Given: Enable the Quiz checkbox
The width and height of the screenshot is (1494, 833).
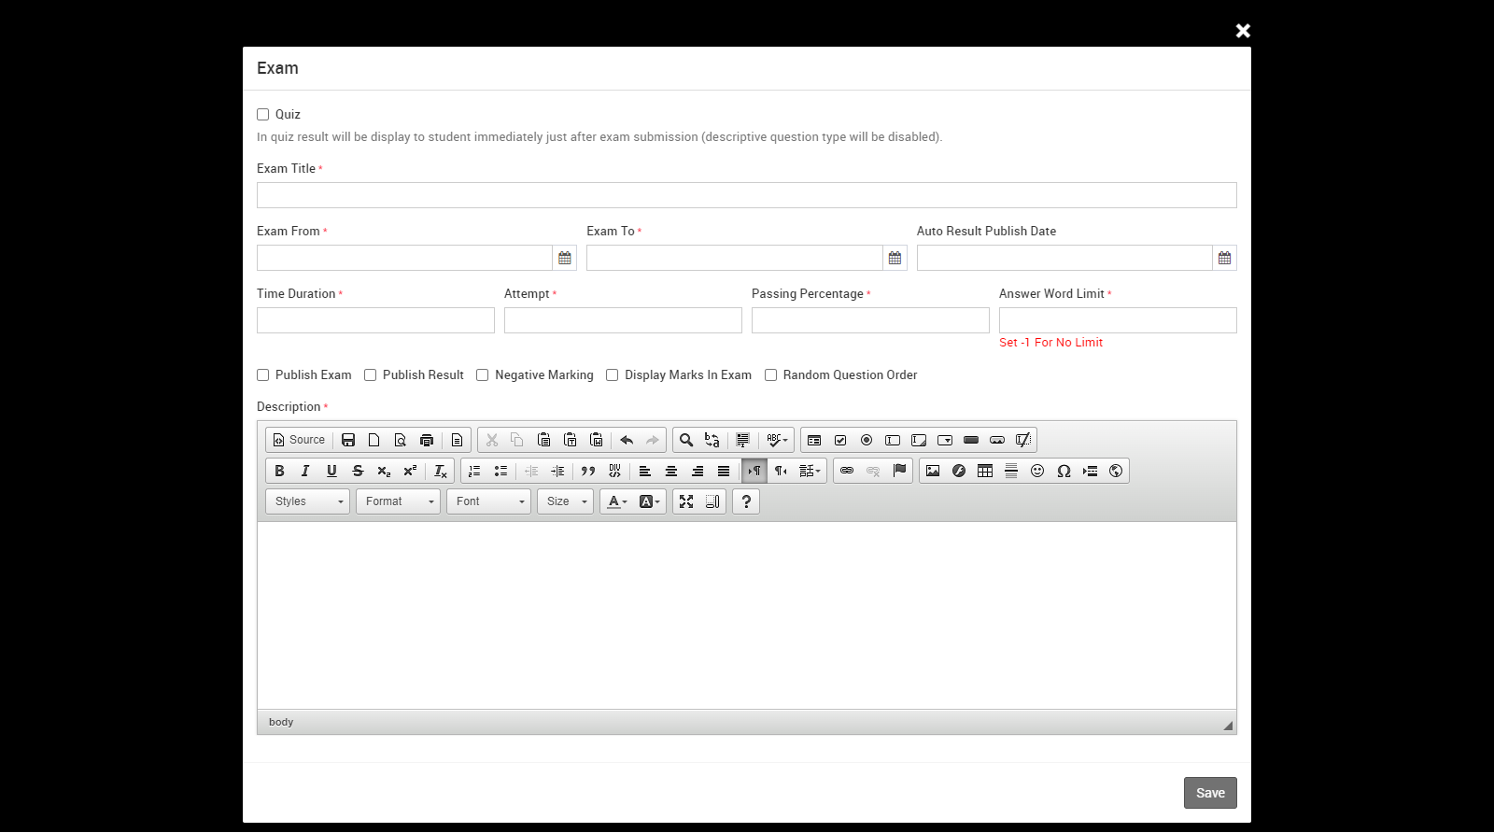Looking at the screenshot, I should coord(263,115).
